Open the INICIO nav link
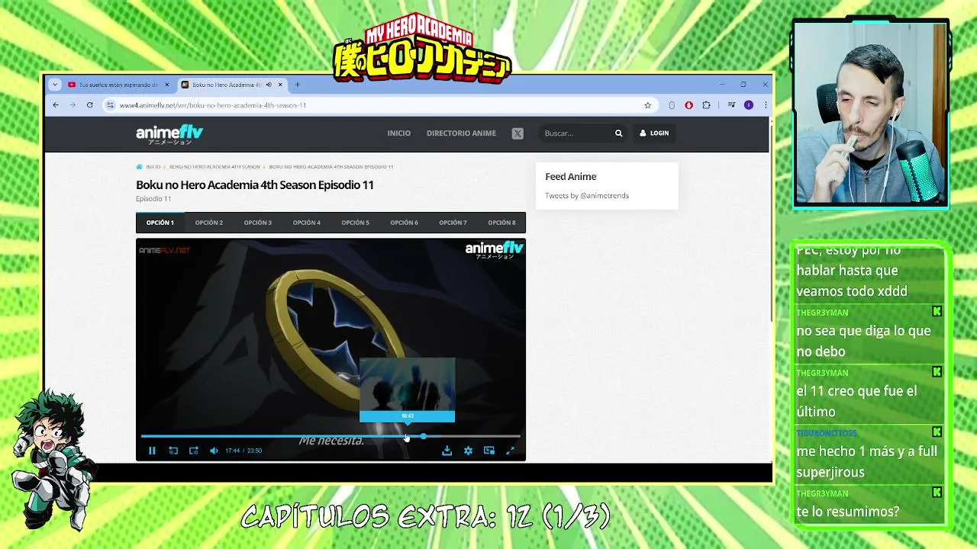977x549 pixels. coord(399,133)
